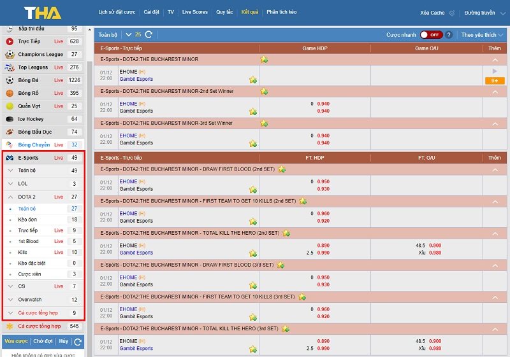Click the help question mark icon

(x=449, y=35)
